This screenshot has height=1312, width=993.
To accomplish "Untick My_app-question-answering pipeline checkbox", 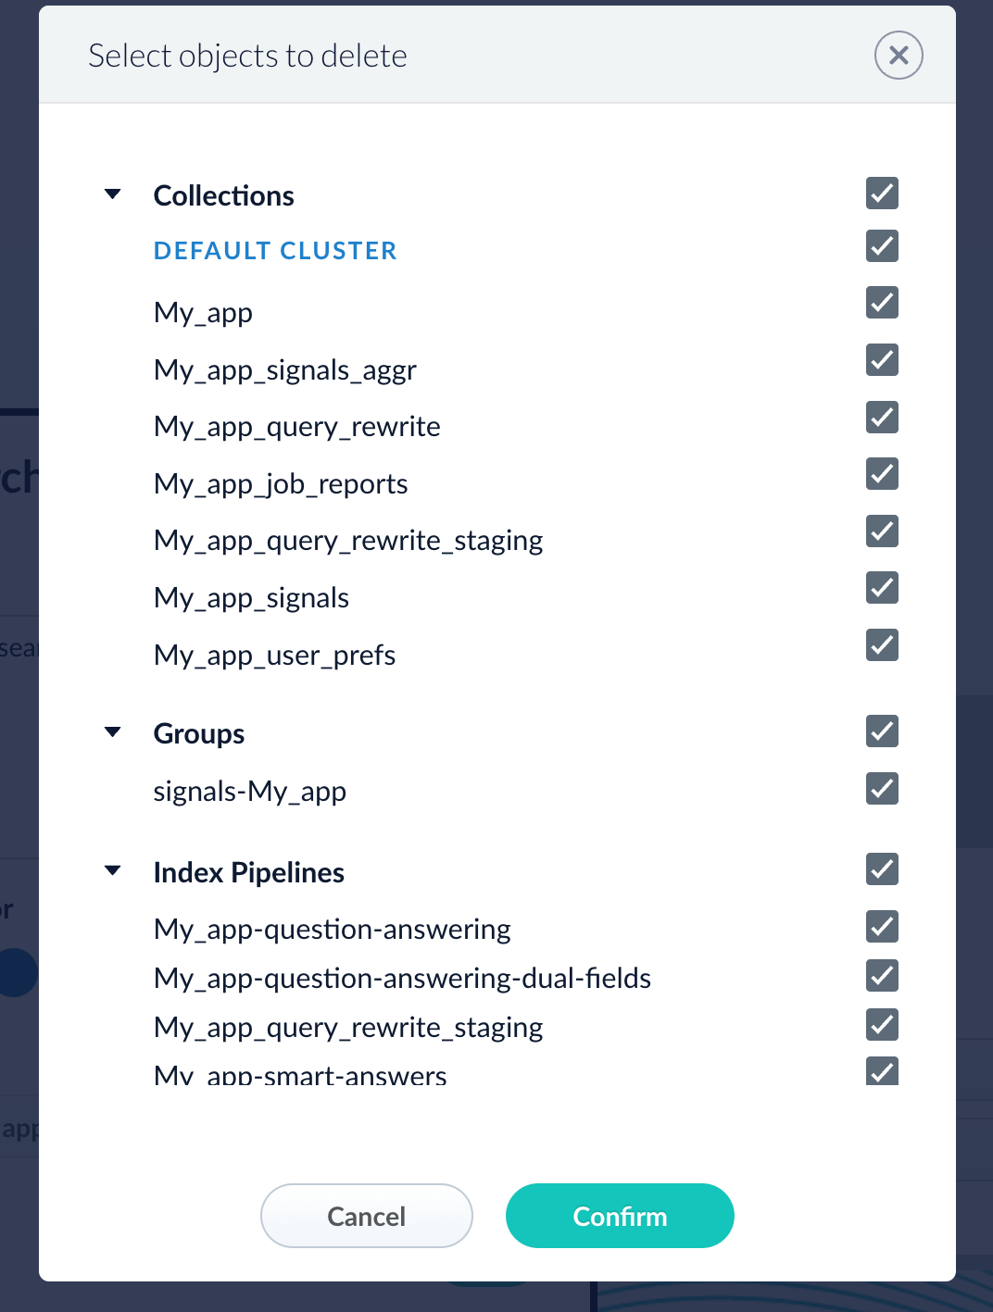I will coord(882,927).
